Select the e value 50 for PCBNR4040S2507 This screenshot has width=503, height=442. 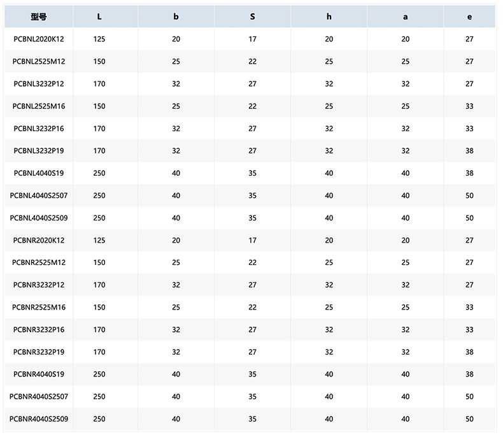point(469,397)
